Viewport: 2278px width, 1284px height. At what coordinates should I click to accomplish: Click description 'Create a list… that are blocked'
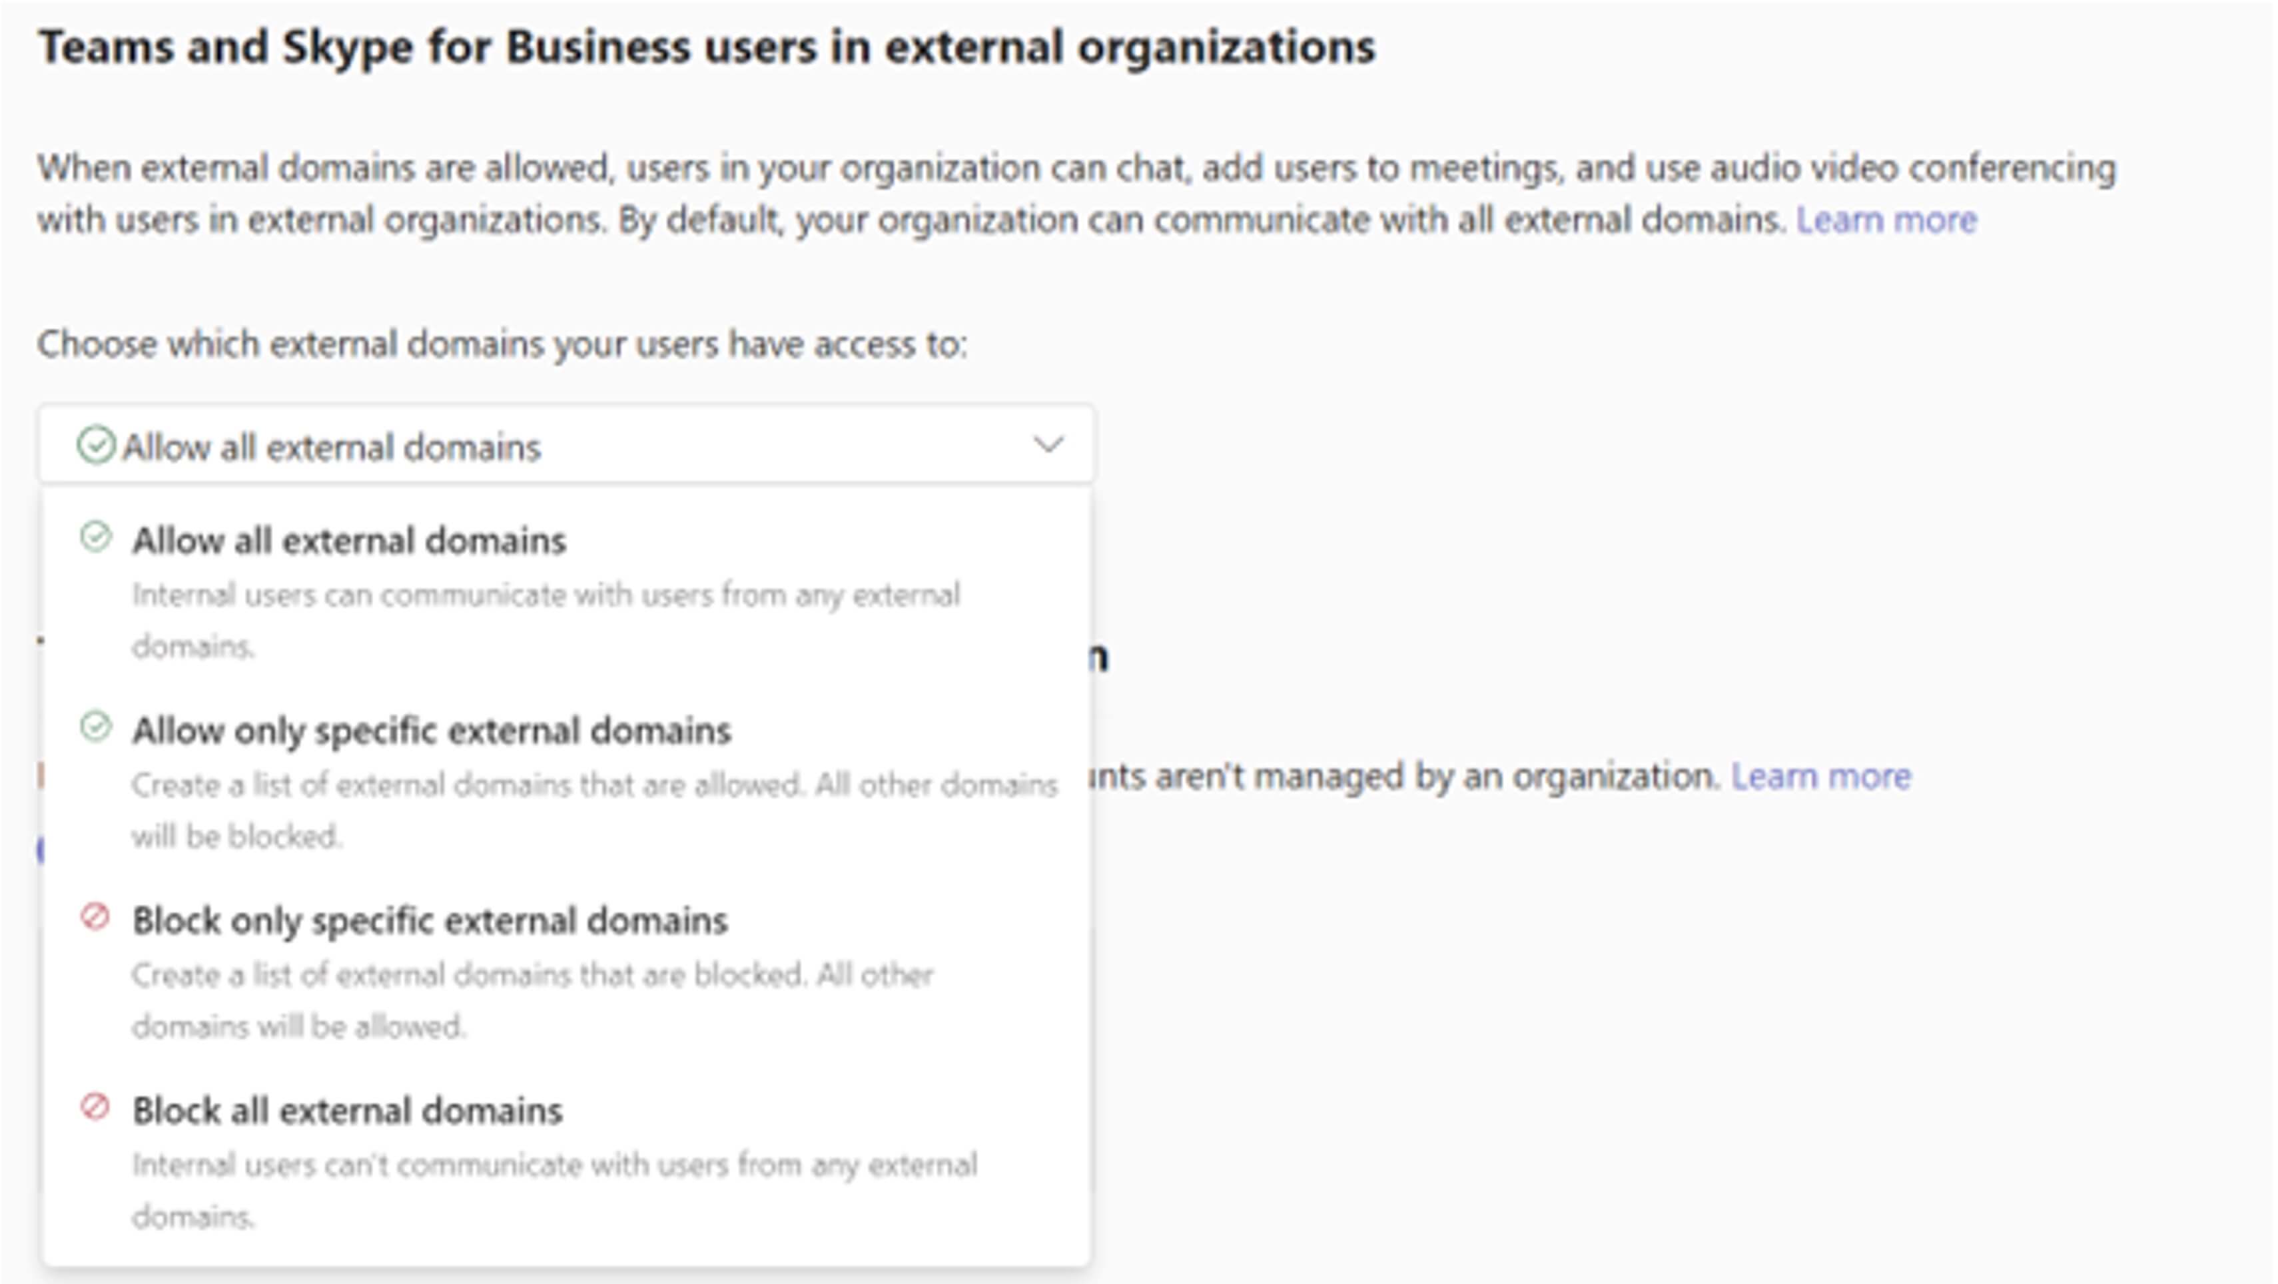pyautogui.click(x=532, y=976)
